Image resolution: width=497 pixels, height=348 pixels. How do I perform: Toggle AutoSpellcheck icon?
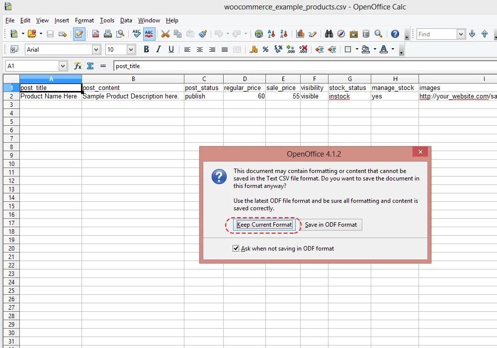click(x=149, y=34)
